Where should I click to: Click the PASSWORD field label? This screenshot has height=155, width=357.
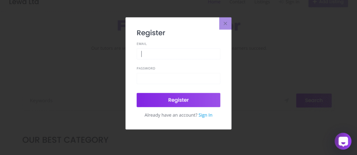click(x=146, y=68)
